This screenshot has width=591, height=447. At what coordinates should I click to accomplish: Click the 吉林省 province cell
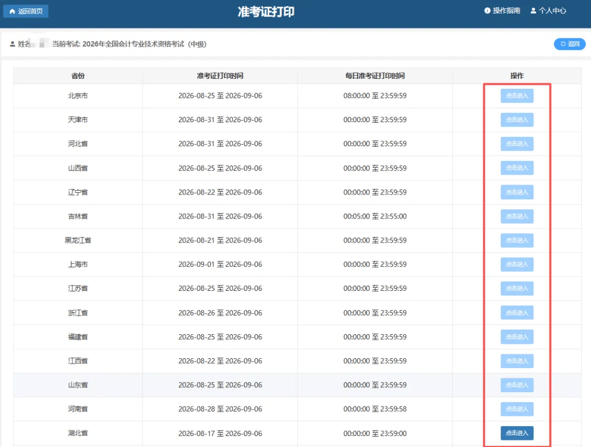pos(78,216)
